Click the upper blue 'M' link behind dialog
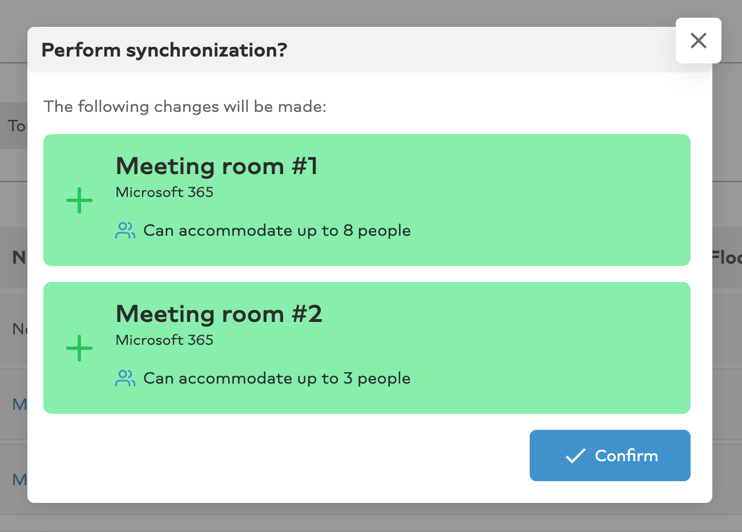This screenshot has height=532, width=742. coord(19,405)
